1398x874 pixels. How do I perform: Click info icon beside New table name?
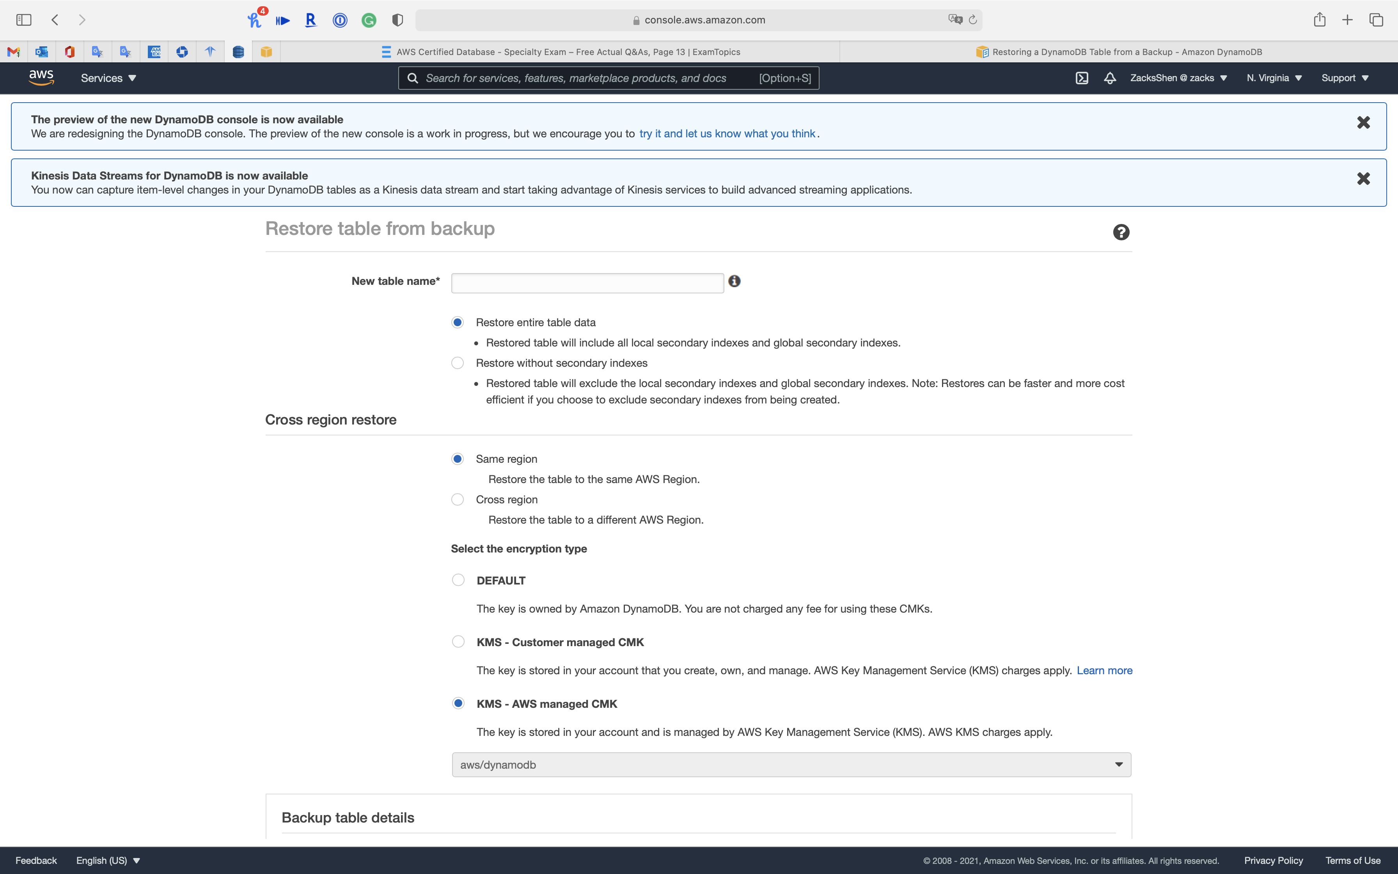coord(734,281)
